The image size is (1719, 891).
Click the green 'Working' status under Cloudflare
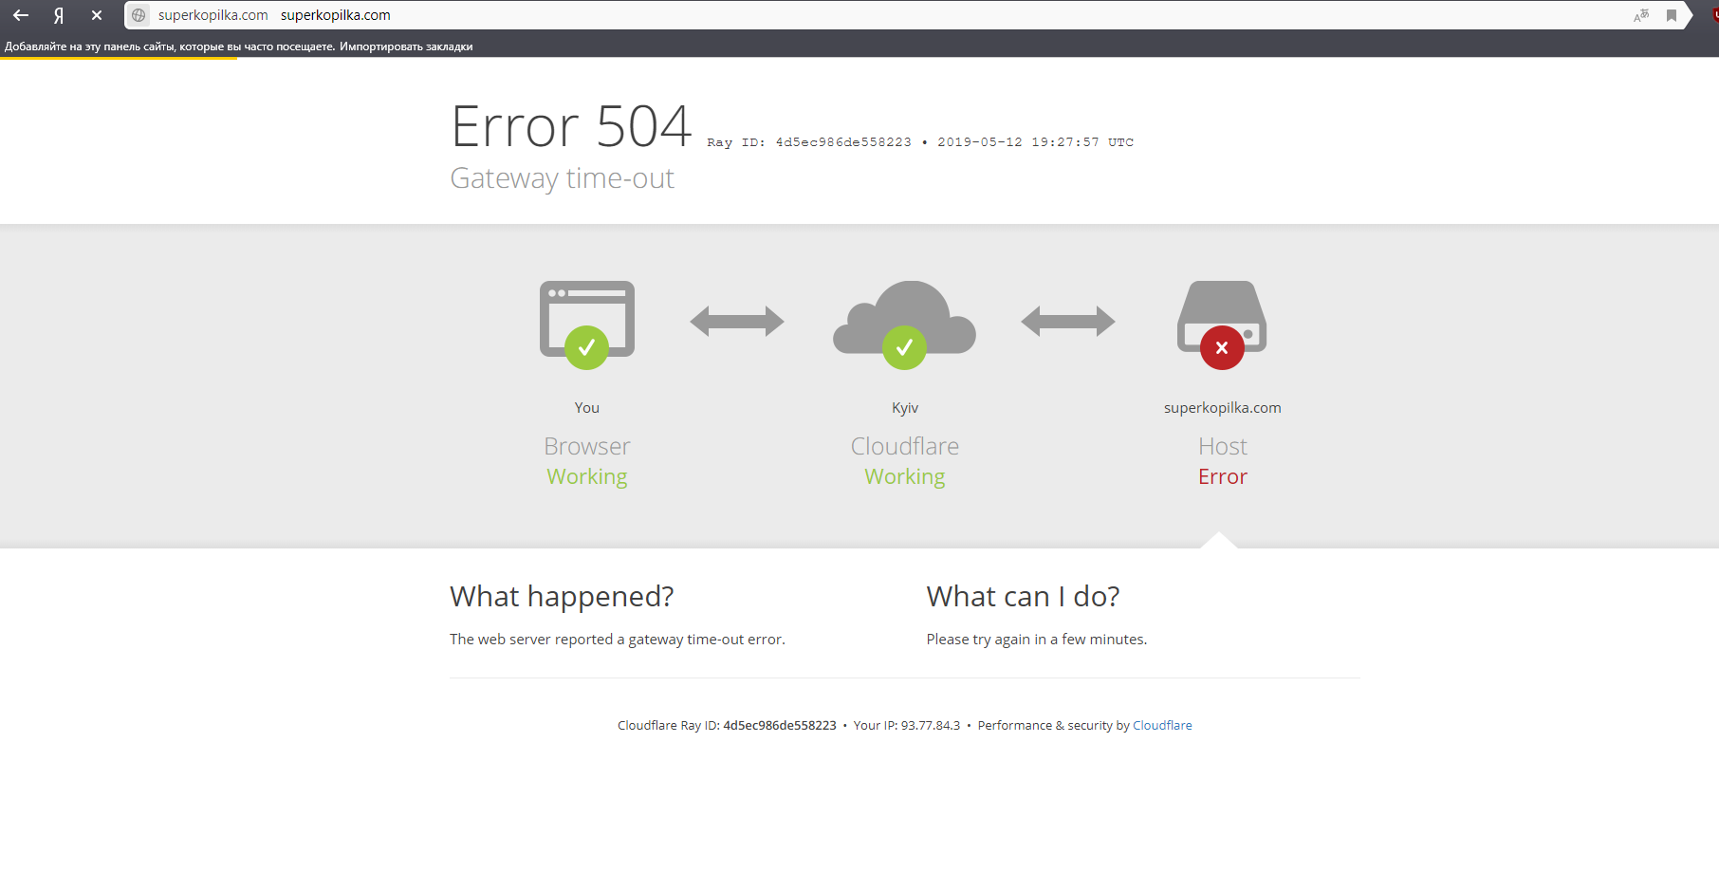pos(905,476)
